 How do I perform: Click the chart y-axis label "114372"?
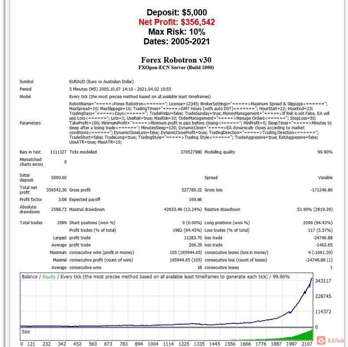[x=323, y=312]
